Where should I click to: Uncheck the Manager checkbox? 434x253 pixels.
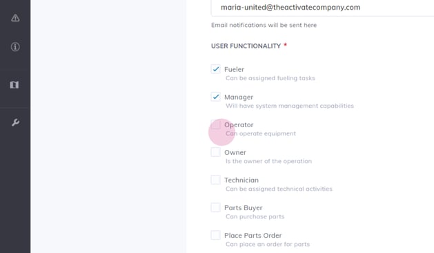coord(215,97)
